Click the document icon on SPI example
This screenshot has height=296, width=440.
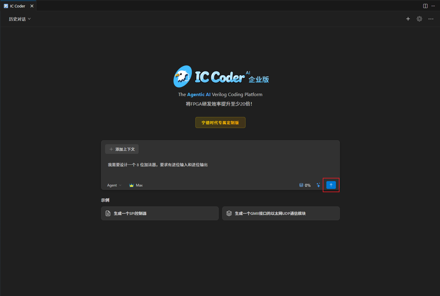pos(108,213)
